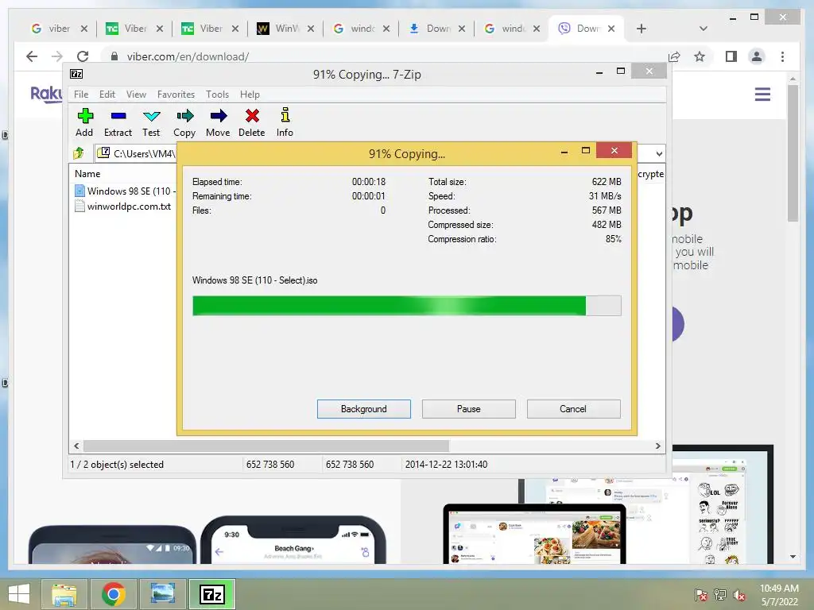Click the Test toolbar icon
This screenshot has height=610, width=814.
[151, 122]
